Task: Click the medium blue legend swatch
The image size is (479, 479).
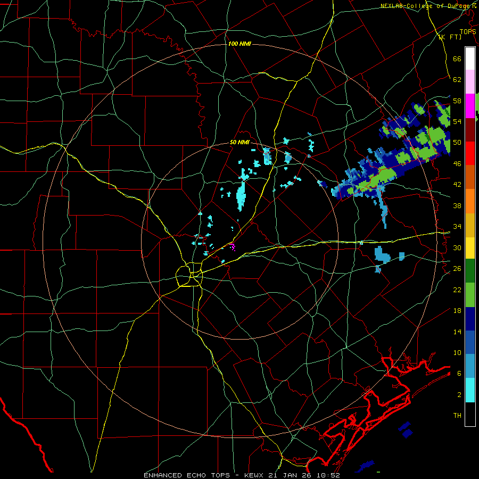Action: tap(470, 342)
